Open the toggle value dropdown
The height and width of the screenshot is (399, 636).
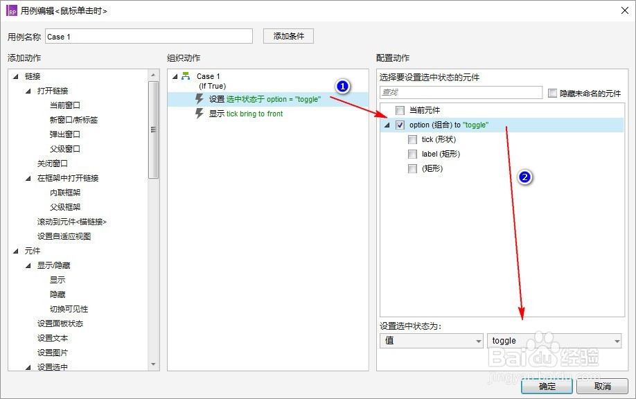point(554,341)
